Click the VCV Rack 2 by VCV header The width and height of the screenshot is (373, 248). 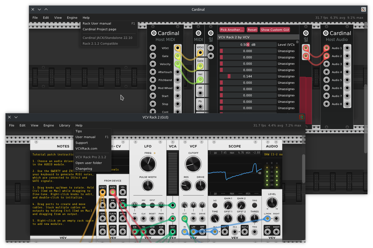tap(258, 37)
